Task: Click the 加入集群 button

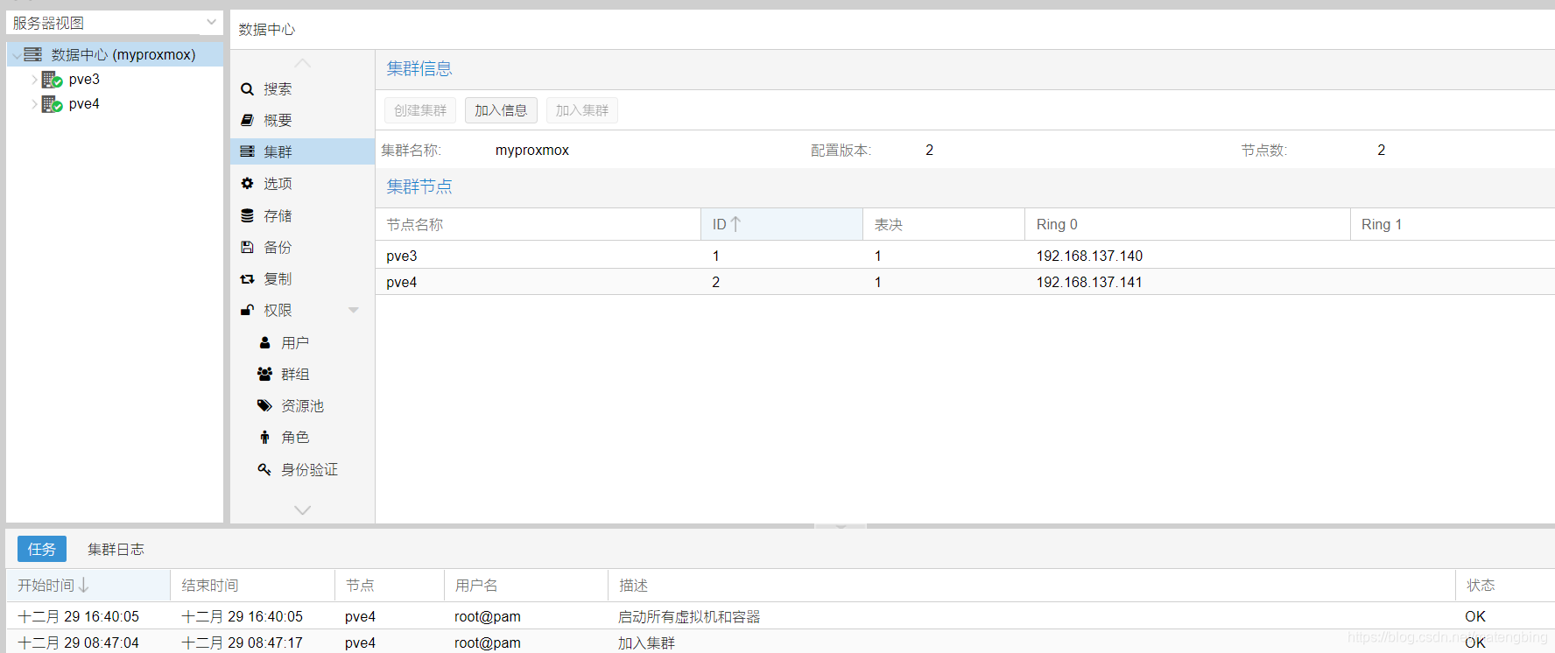Action: [x=582, y=110]
